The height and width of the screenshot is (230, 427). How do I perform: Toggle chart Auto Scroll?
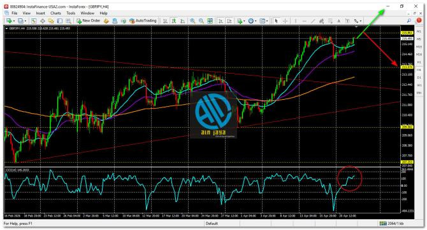221,21
